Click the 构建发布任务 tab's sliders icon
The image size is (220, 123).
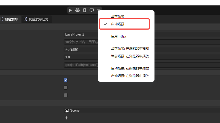pyautogui.click(x=26, y=19)
